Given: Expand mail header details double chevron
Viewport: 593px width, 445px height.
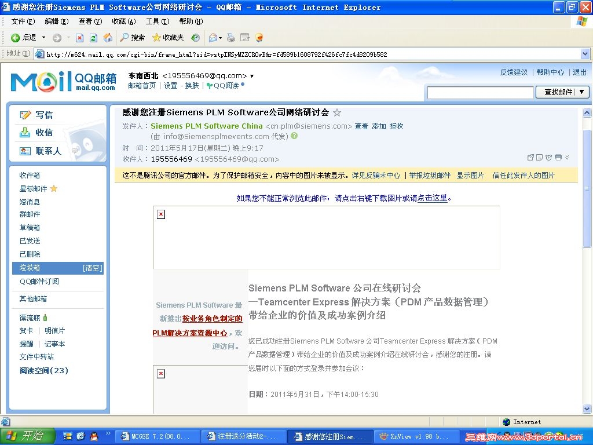Looking at the screenshot, I should click(568, 158).
